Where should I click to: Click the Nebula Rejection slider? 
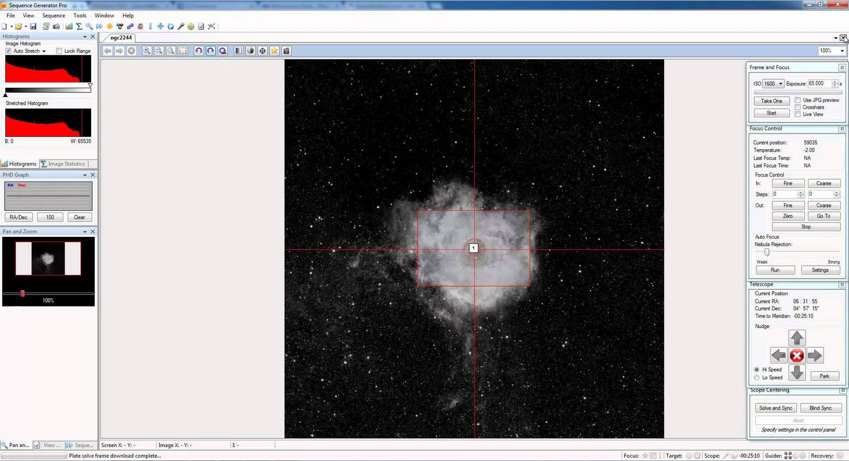pos(767,252)
